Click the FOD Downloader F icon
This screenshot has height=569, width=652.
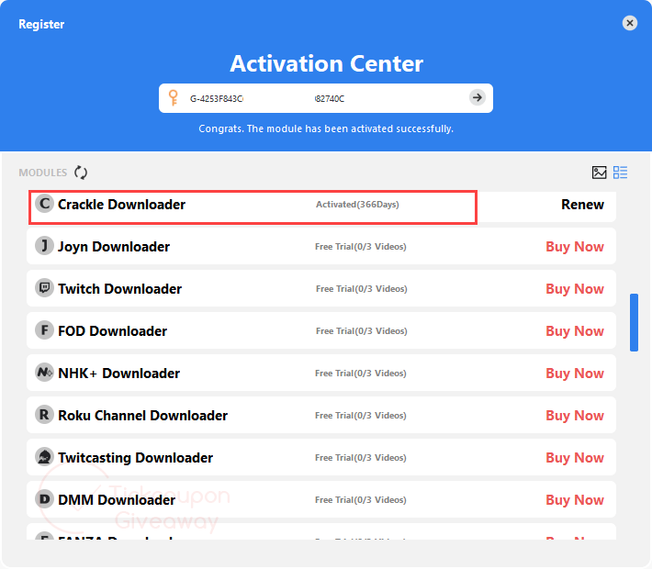click(44, 330)
